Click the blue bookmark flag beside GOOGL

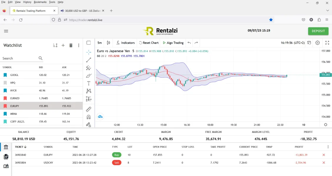click(x=5, y=75)
